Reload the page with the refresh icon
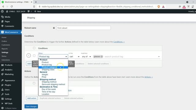 click(x=12, y=6)
